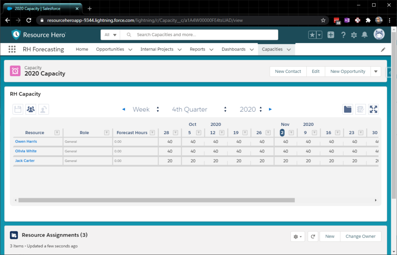Change the 4th Quarter selector stepper
Screen dimensions: 397x255
225,109
